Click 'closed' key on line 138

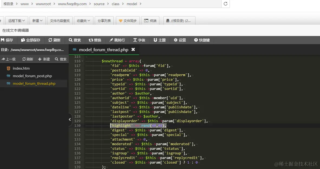pos(119,162)
